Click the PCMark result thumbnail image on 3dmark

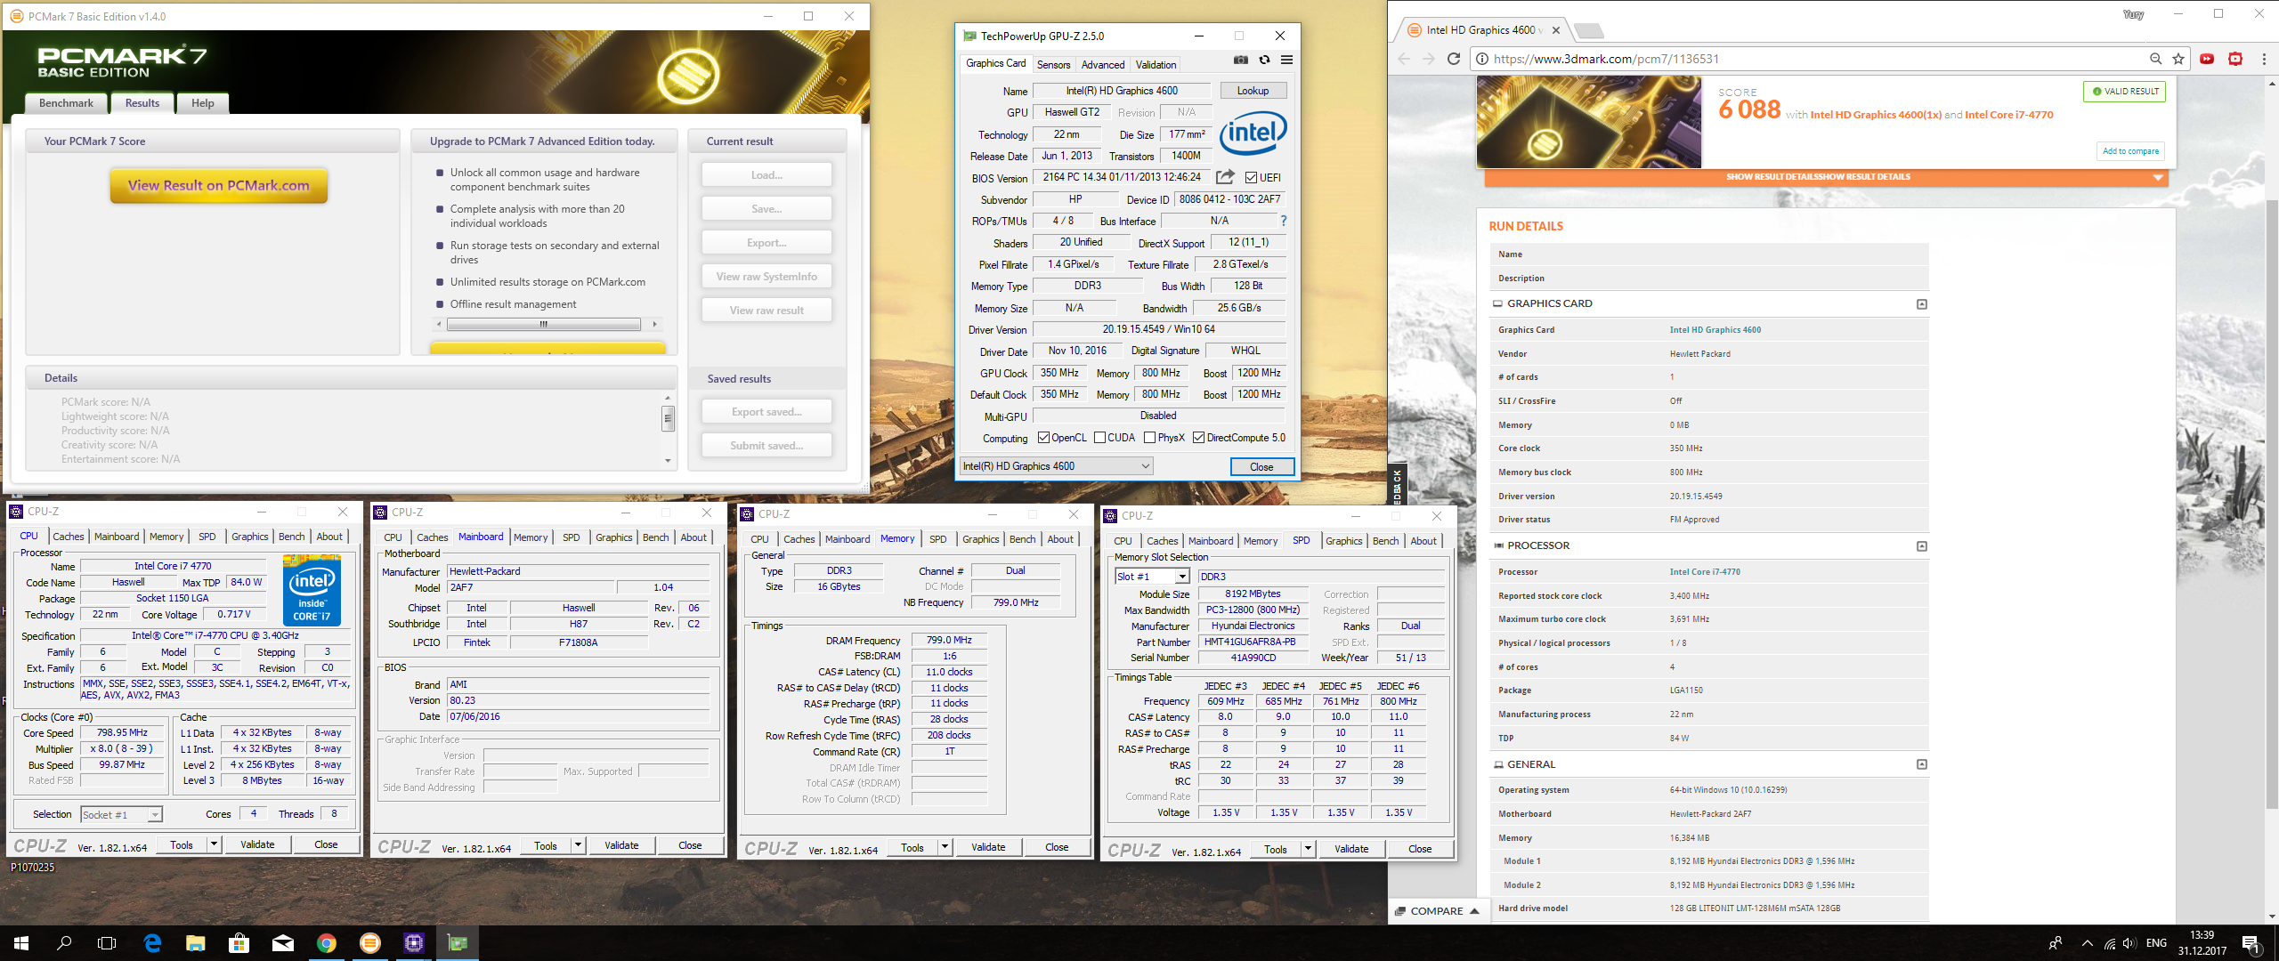coord(1589,122)
